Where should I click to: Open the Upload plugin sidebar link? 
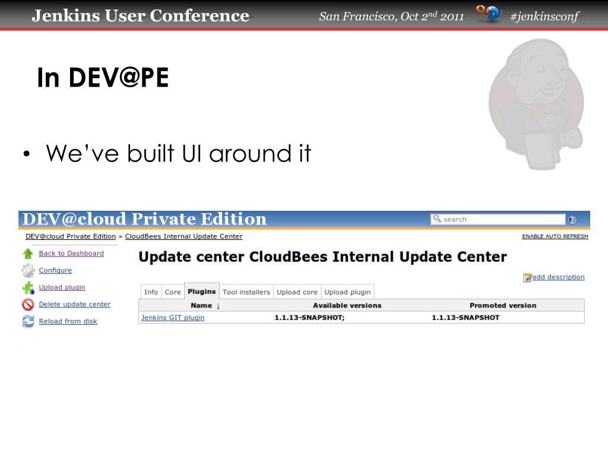click(62, 287)
